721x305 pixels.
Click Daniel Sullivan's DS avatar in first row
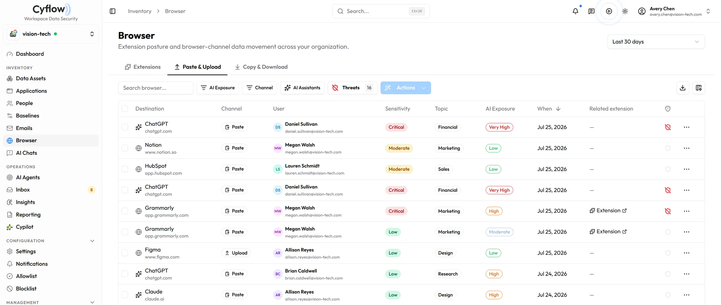pyautogui.click(x=278, y=127)
